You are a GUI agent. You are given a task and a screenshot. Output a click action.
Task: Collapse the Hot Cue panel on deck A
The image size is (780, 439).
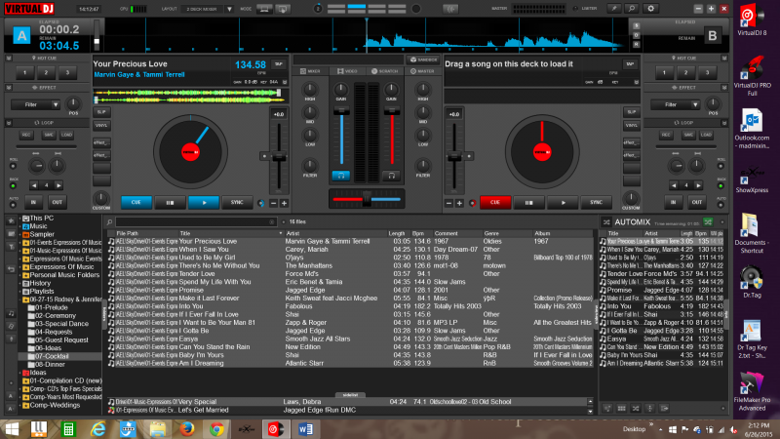pyautogui.click(x=9, y=59)
